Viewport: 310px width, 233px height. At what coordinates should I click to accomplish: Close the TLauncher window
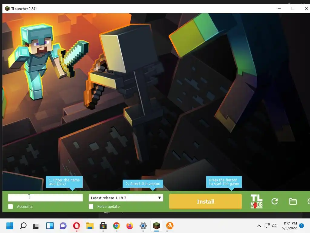306,8
